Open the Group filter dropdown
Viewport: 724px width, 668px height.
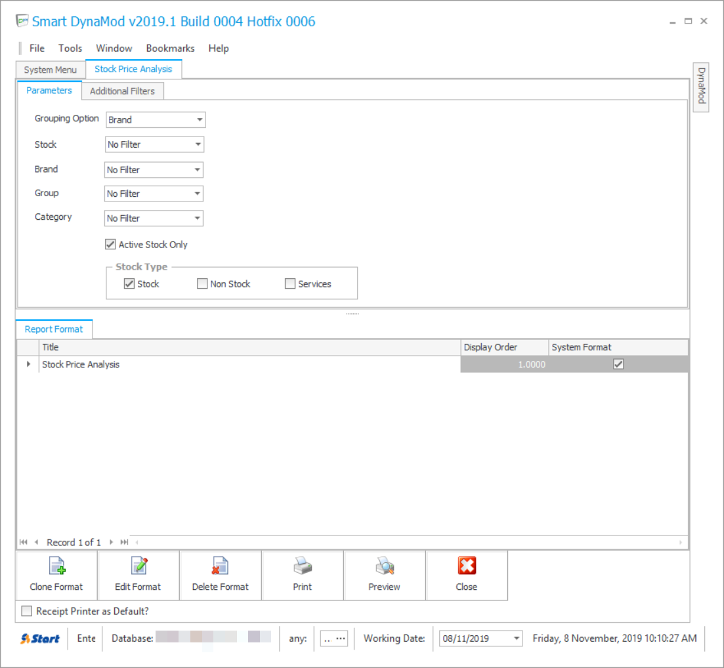click(x=197, y=194)
